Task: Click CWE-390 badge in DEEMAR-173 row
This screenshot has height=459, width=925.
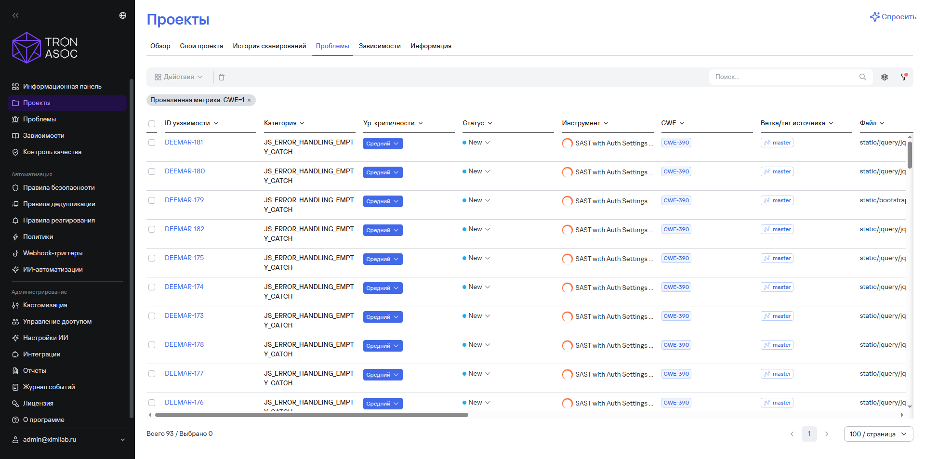Action: click(676, 316)
